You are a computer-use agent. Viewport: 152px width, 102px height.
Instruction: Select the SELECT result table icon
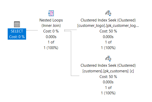click(x=17, y=24)
